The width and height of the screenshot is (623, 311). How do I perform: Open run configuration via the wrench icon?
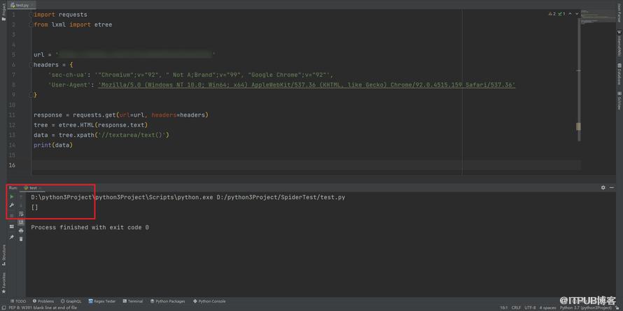coord(12,205)
